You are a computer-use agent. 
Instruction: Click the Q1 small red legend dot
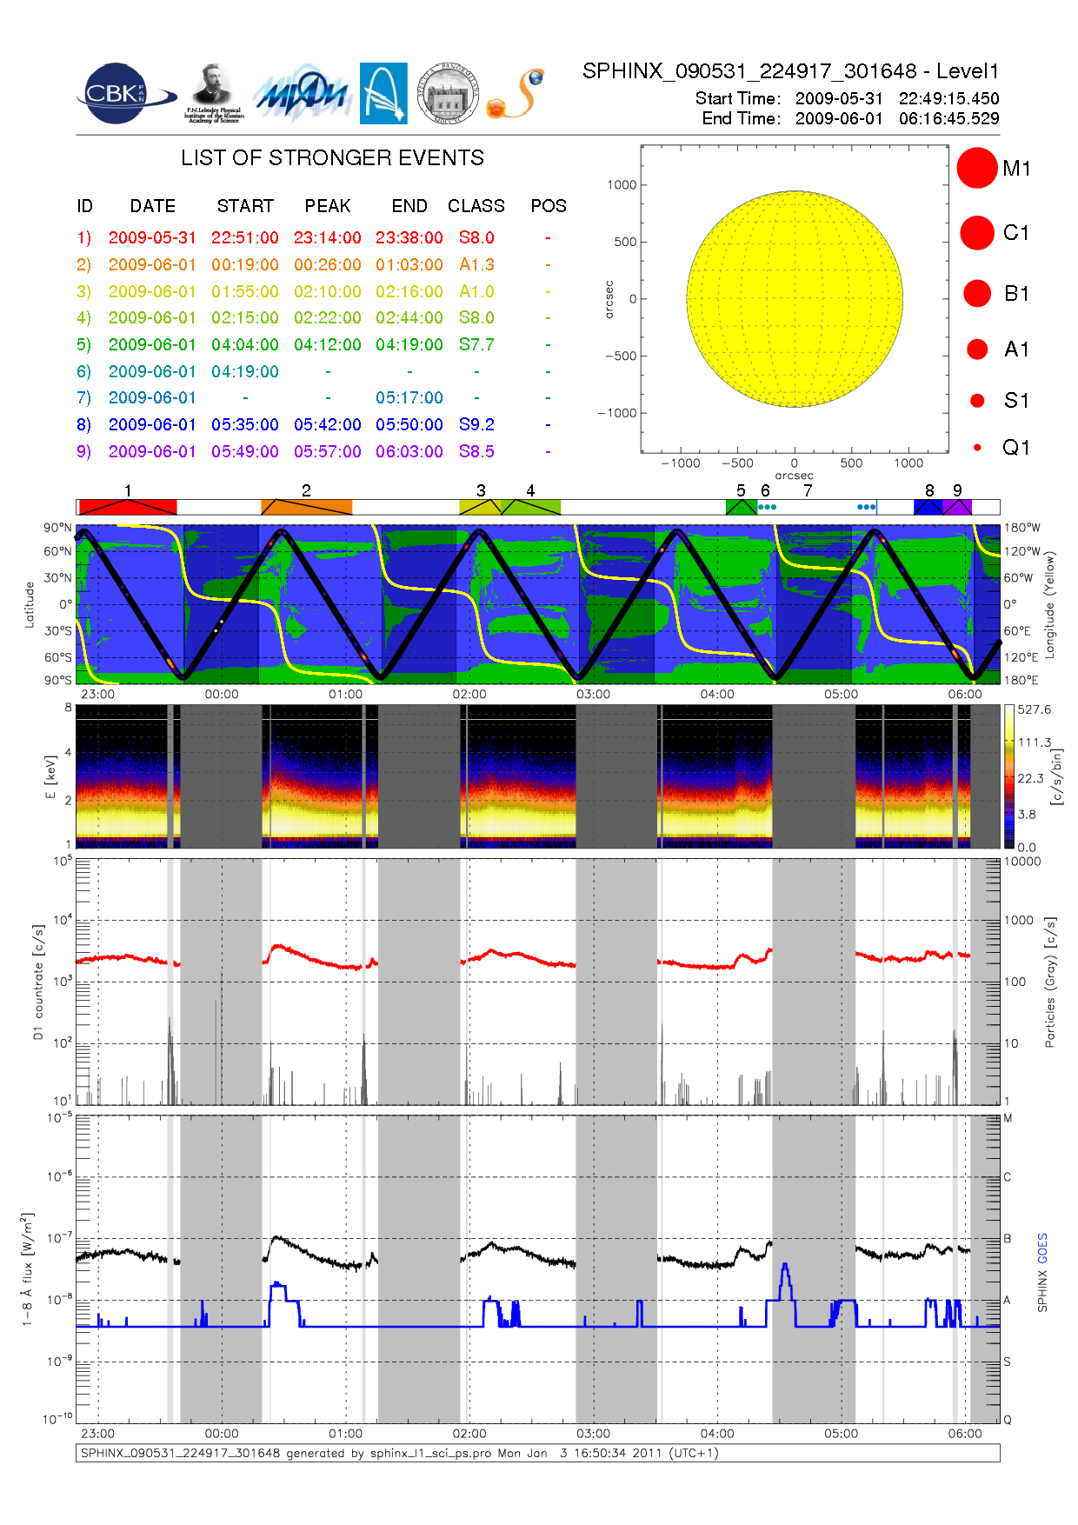[977, 447]
